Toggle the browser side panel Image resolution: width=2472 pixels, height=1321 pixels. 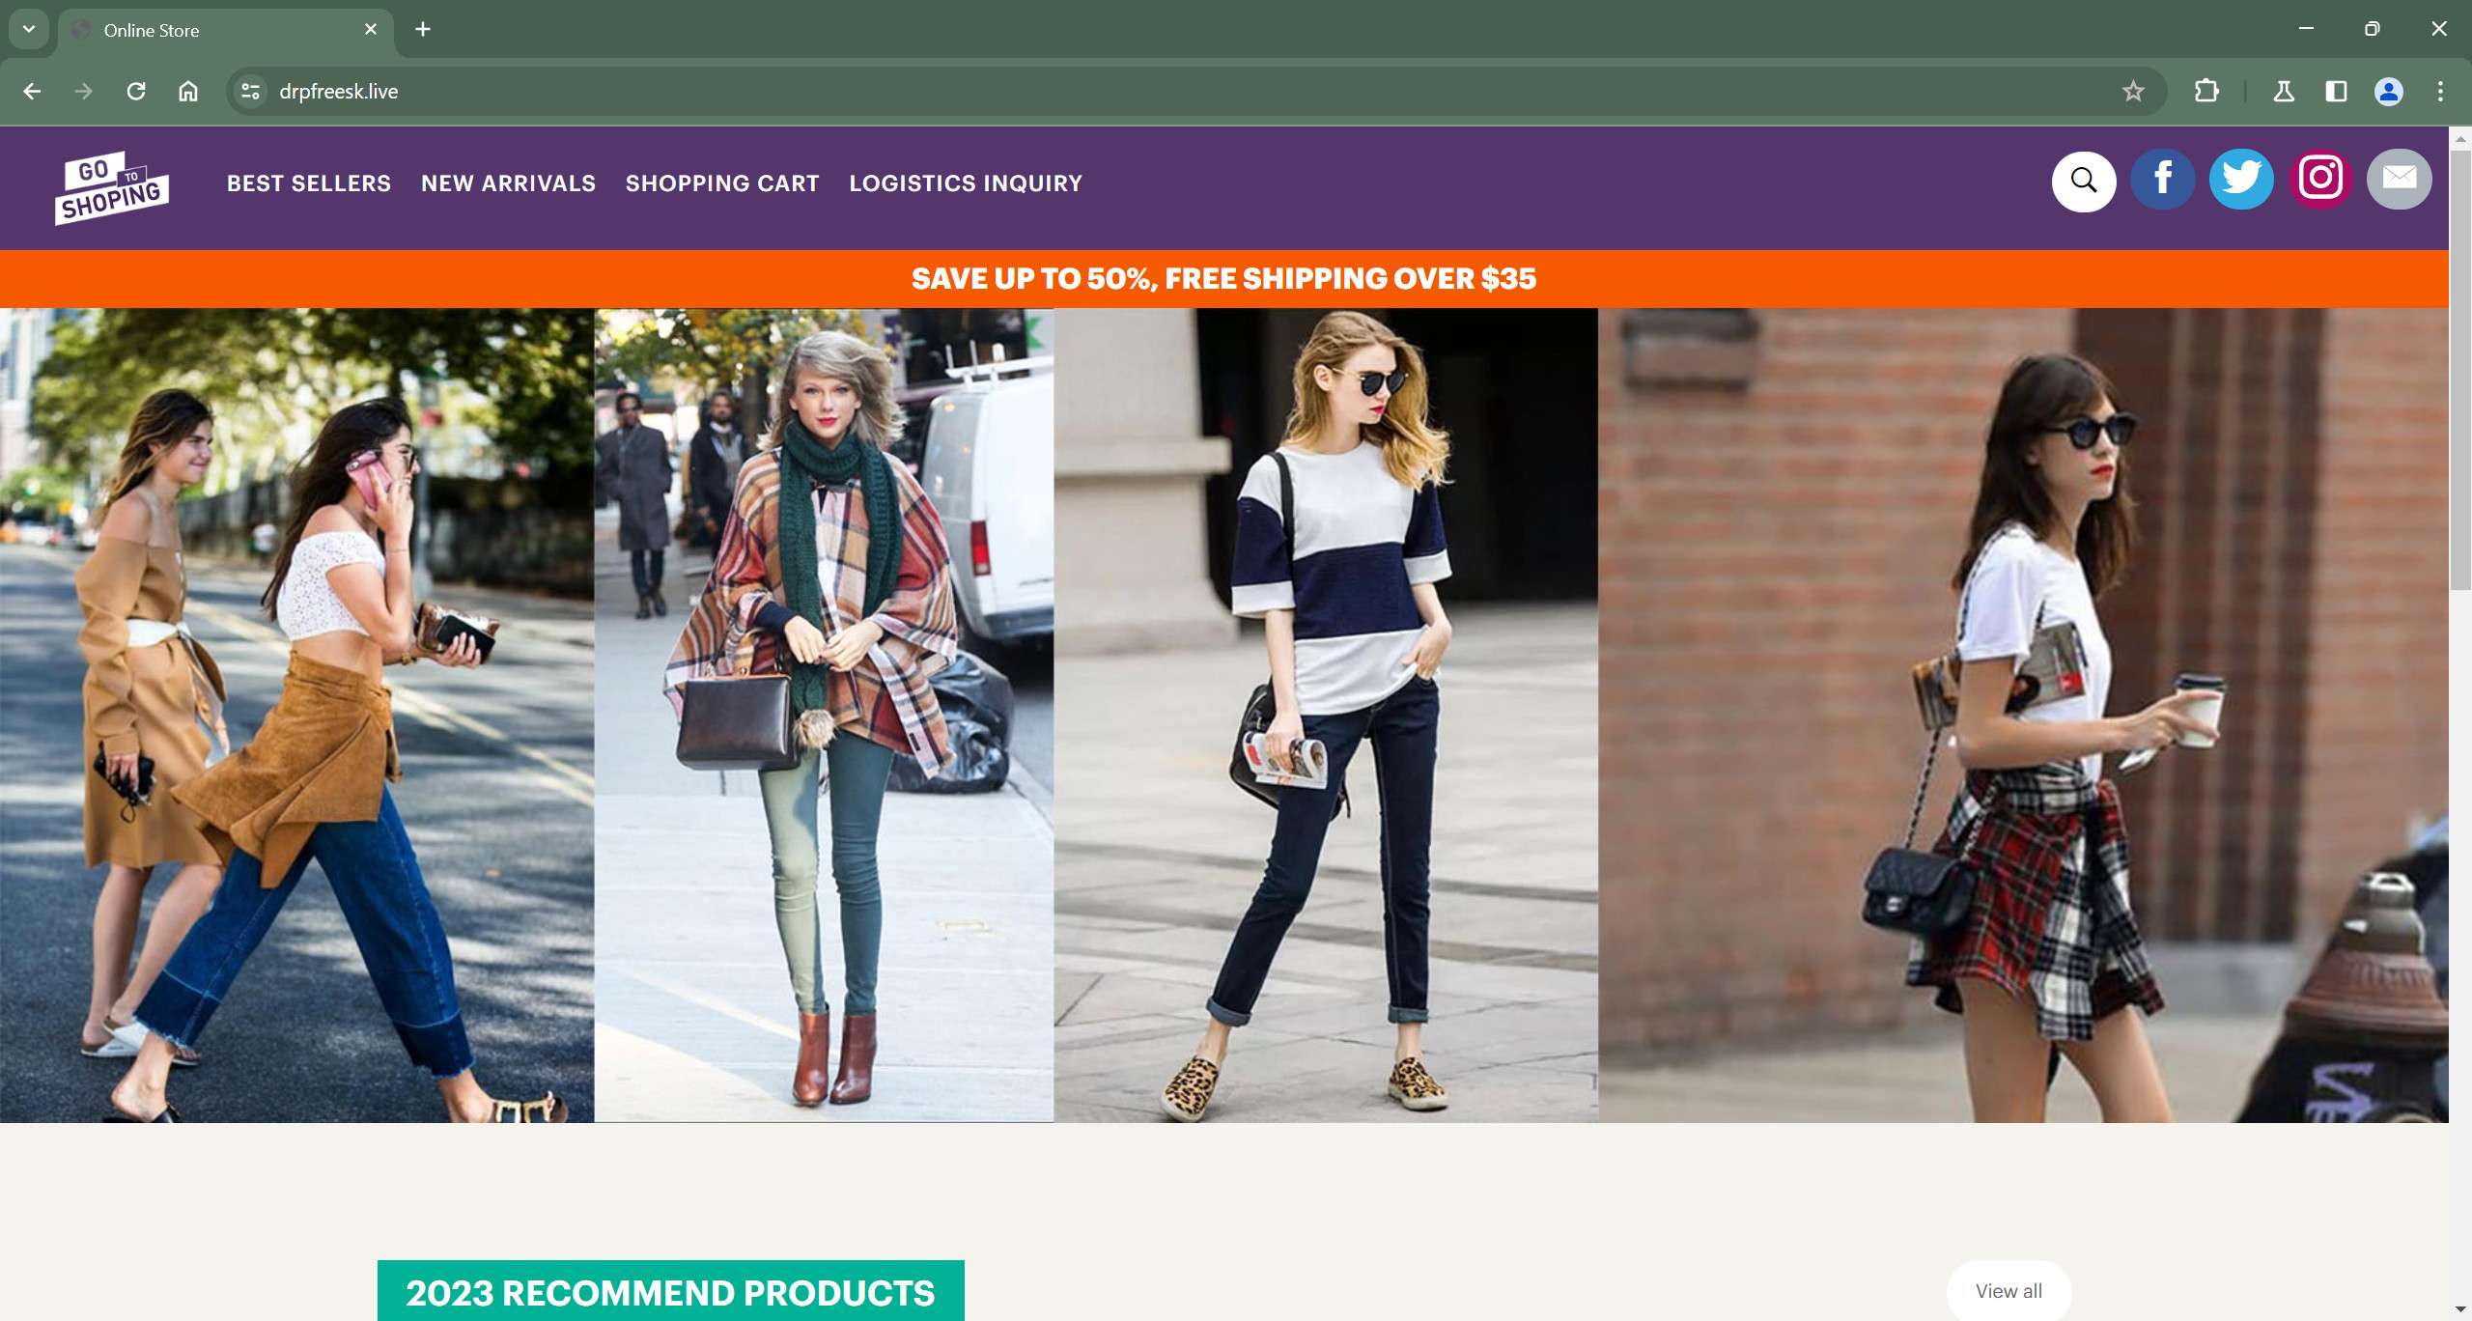pyautogui.click(x=2335, y=92)
